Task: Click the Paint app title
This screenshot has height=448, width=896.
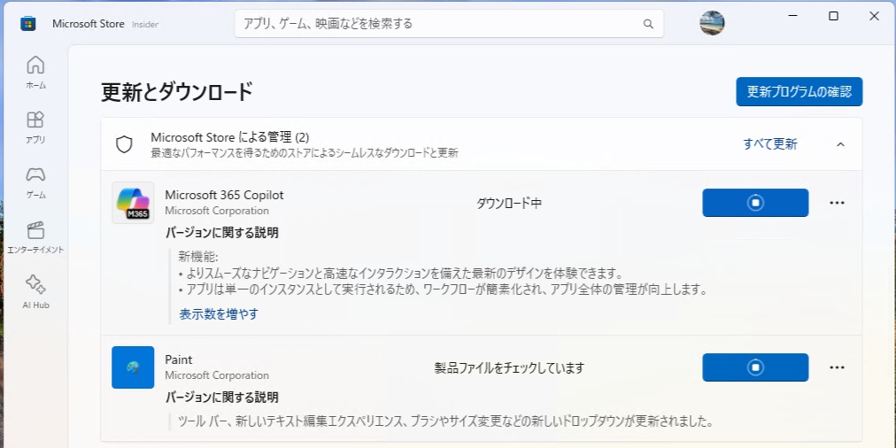Action: tap(178, 360)
